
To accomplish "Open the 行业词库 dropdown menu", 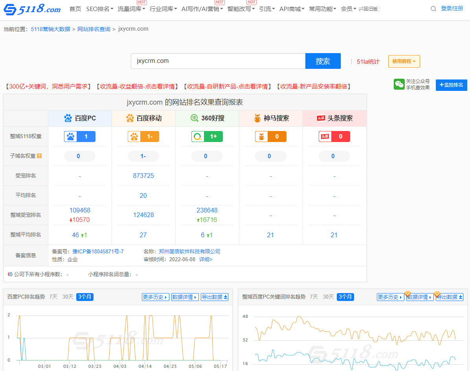I will [x=163, y=9].
